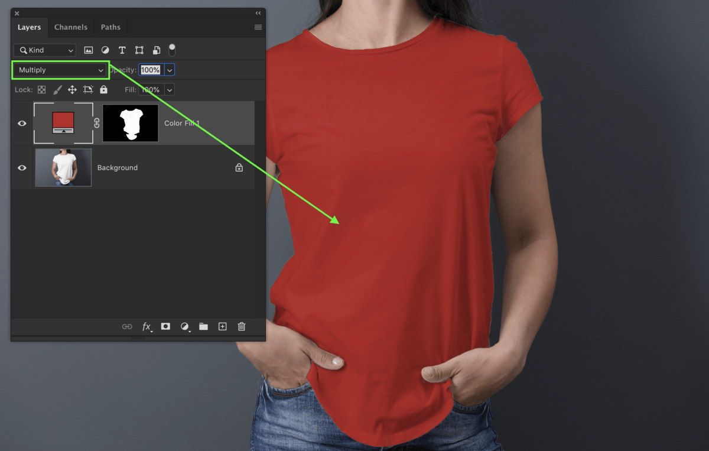Select the Background layer thumbnail
This screenshot has width=709, height=451.
pos(63,167)
